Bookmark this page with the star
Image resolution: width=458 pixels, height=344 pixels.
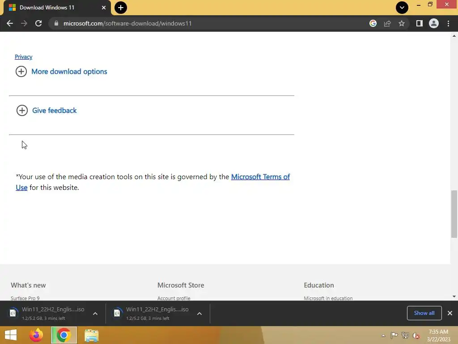coord(402,23)
